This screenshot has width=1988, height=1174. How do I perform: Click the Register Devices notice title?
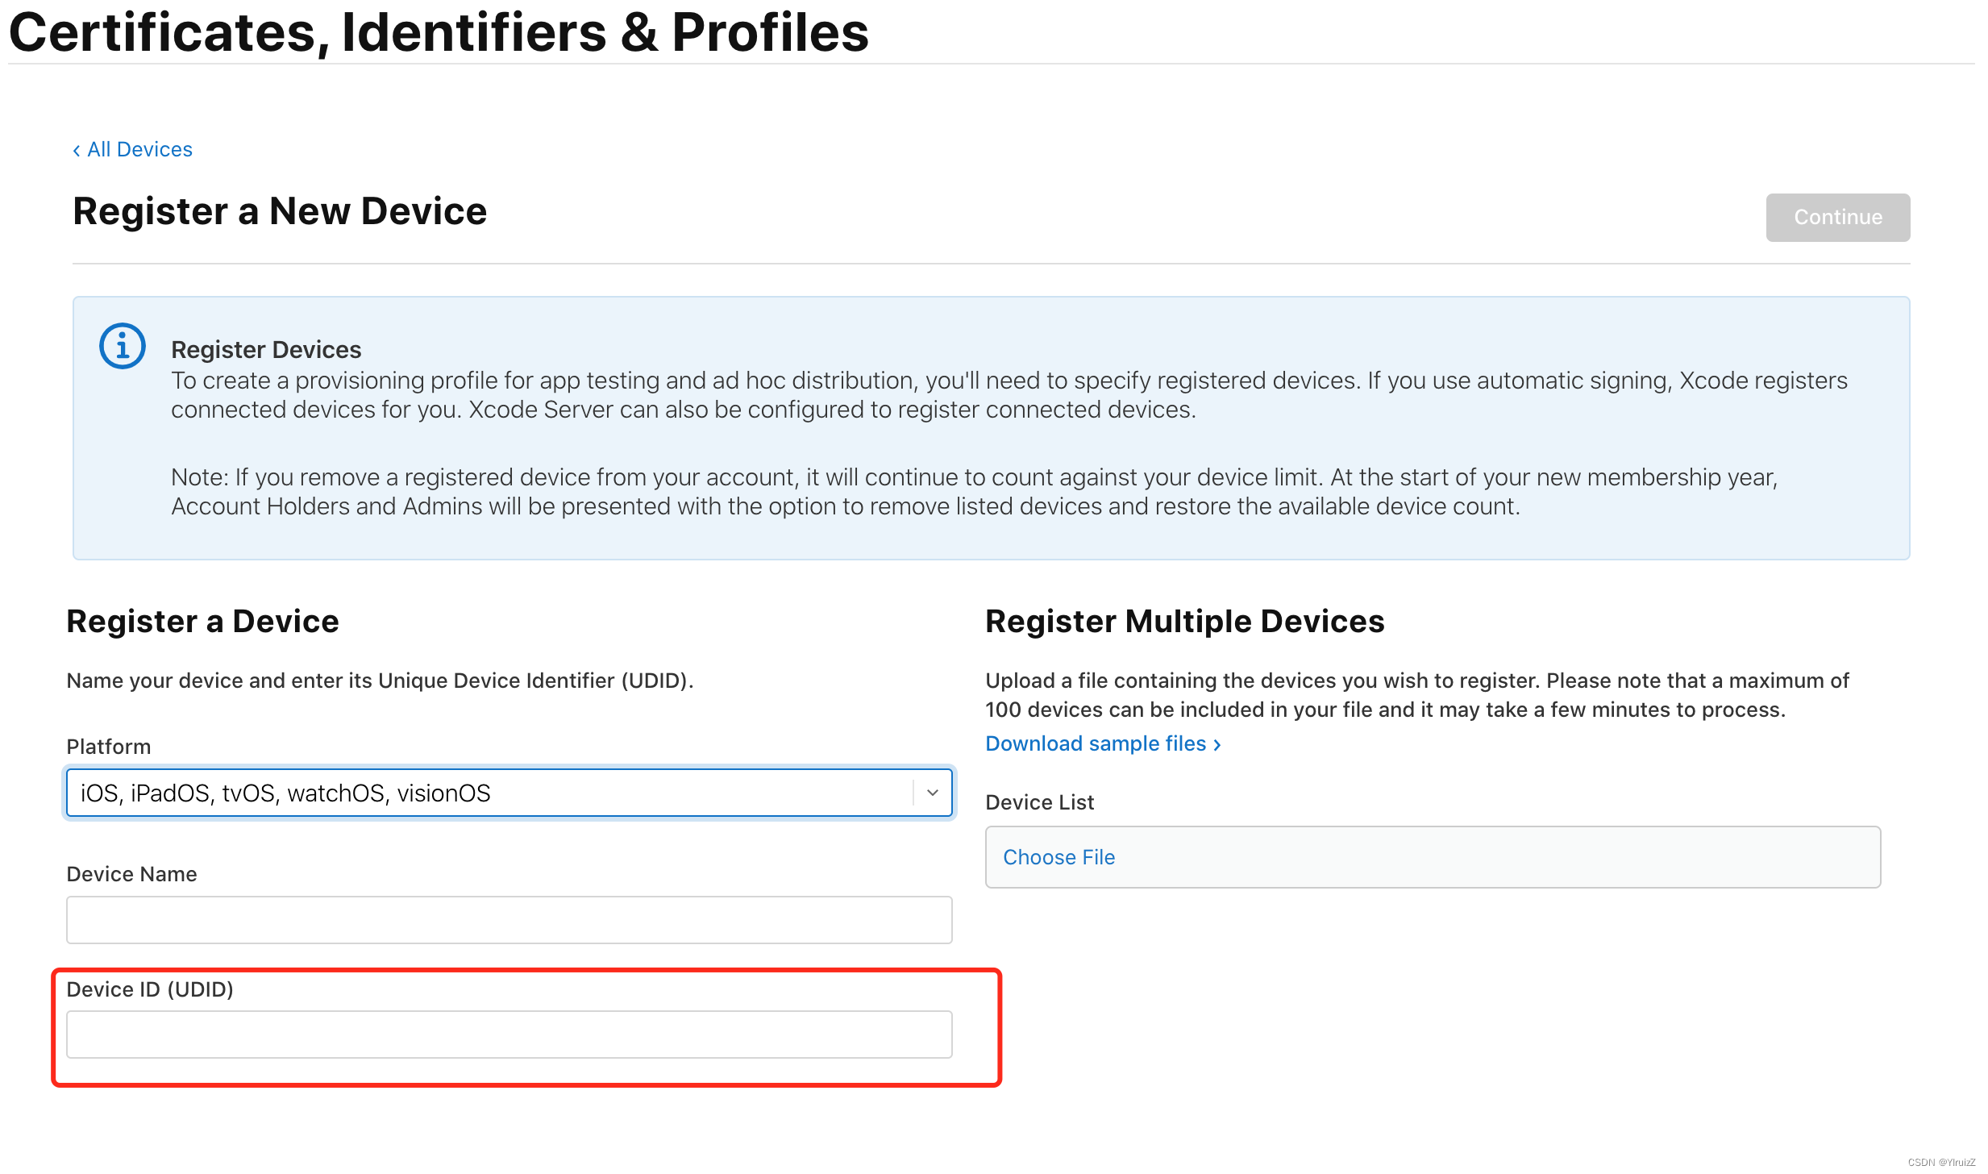point(266,350)
